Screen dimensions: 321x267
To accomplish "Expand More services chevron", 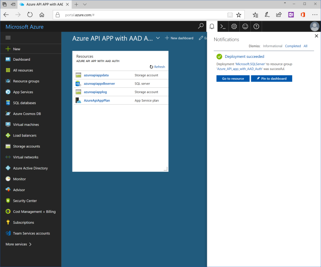I will (x=30, y=244).
